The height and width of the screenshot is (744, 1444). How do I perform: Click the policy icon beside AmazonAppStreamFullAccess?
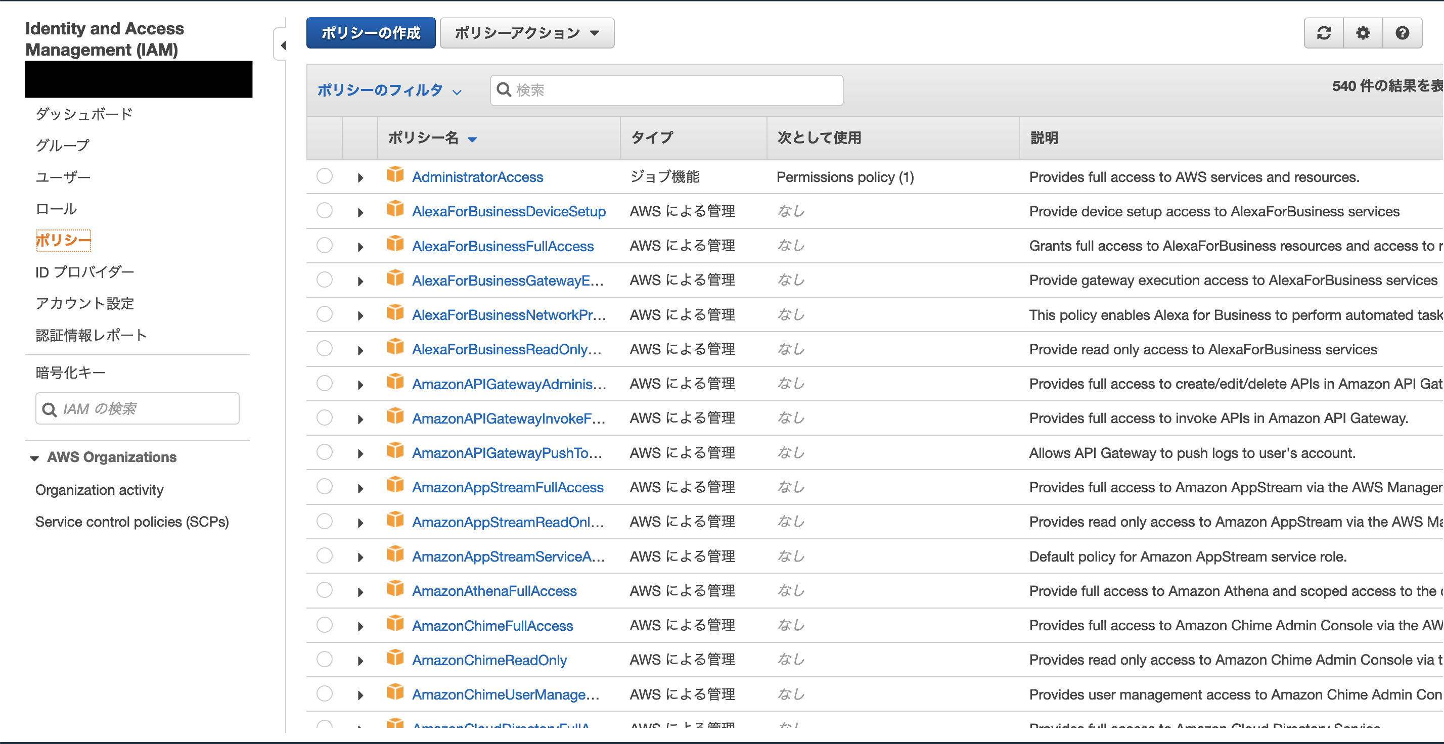click(395, 485)
